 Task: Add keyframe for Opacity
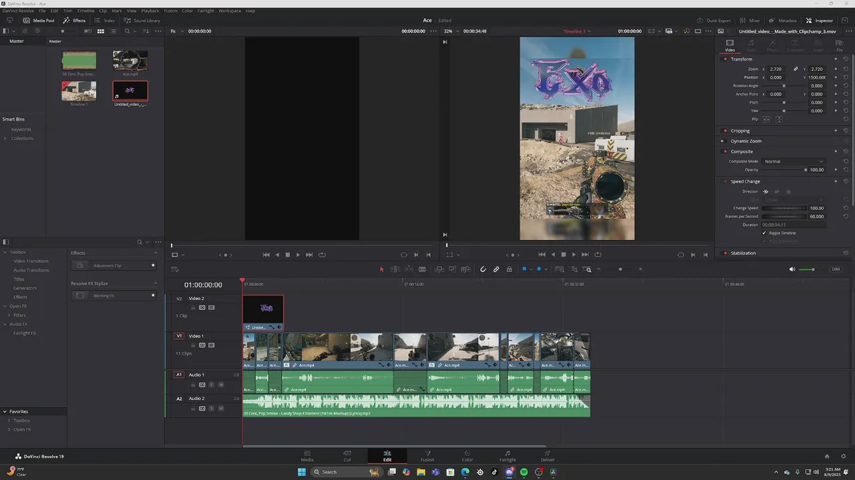835,170
